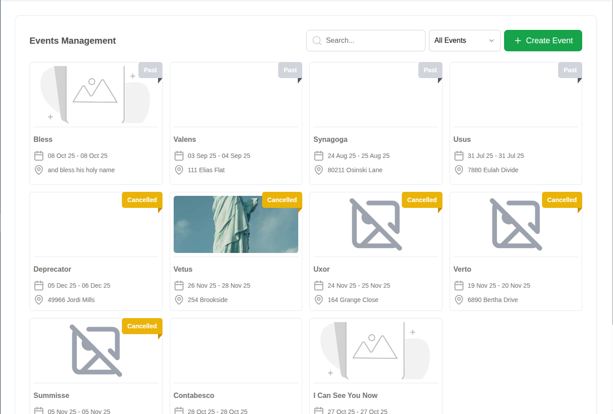
Task: Click location pin icon on Valens card
Action: pos(179,170)
